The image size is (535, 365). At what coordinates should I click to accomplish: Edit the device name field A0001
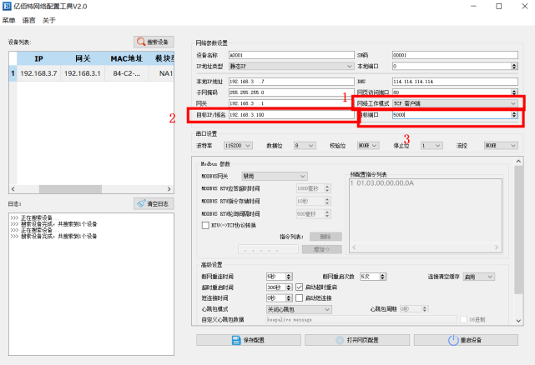(x=291, y=55)
